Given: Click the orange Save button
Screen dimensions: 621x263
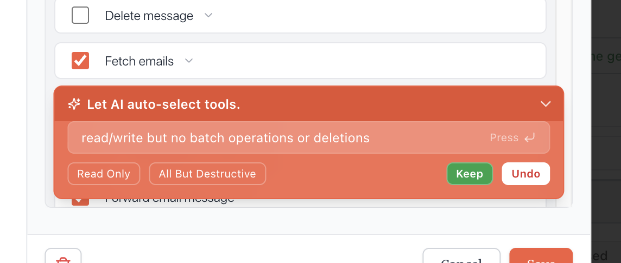Looking at the screenshot, I should pyautogui.click(x=541, y=258).
